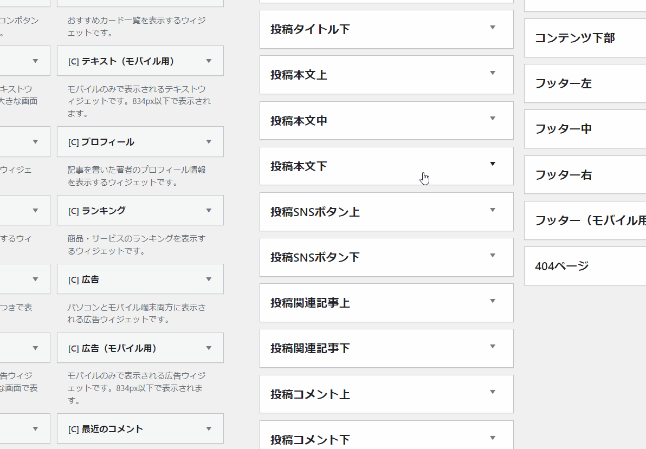The height and width of the screenshot is (449, 646).
Task: Click the フッター中 widget area header
Action: [564, 129]
